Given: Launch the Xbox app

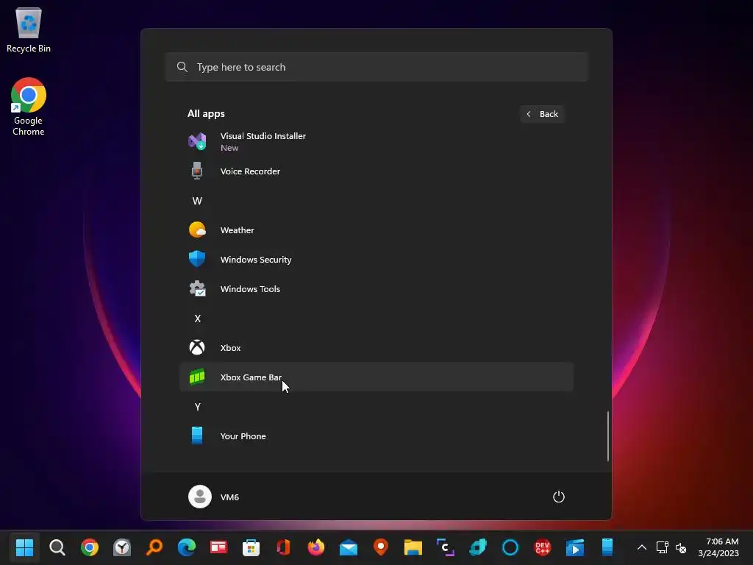Looking at the screenshot, I should point(376,347).
